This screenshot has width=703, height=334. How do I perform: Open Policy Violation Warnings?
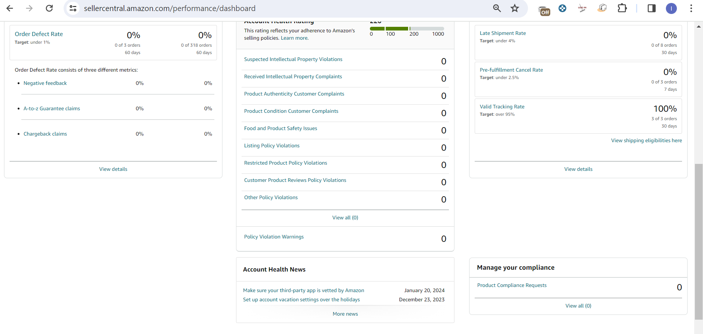coord(274,237)
